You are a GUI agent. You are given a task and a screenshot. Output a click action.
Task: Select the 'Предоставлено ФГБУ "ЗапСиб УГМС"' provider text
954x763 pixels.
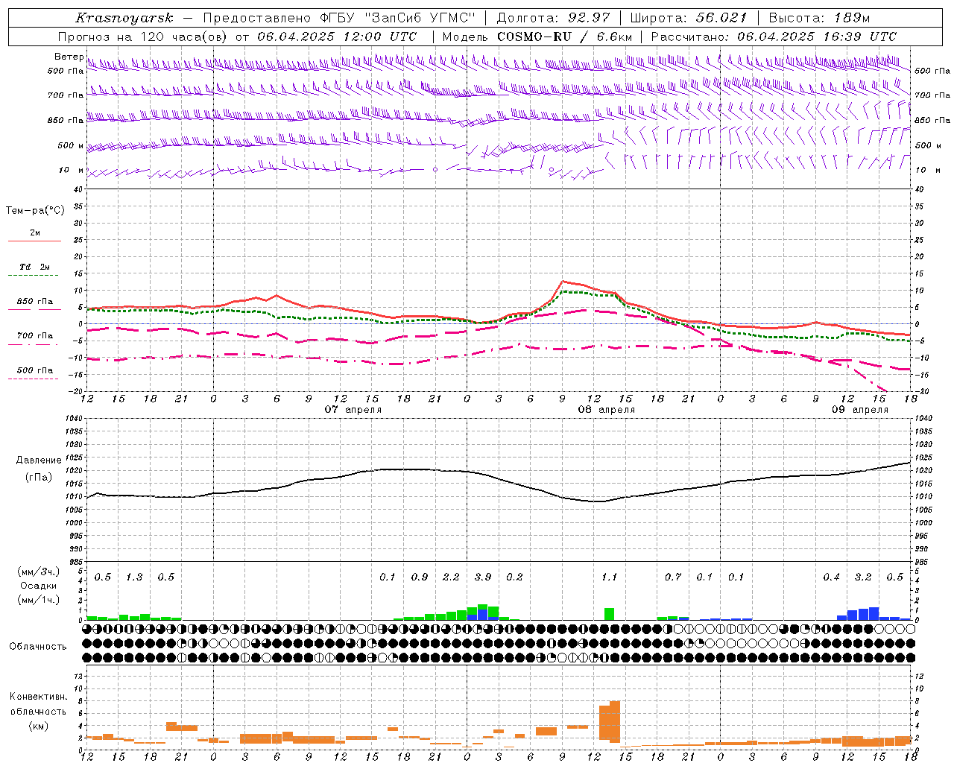click(339, 18)
